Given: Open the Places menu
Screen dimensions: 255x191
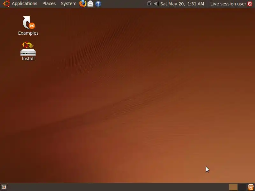Looking at the screenshot, I should point(49,4).
